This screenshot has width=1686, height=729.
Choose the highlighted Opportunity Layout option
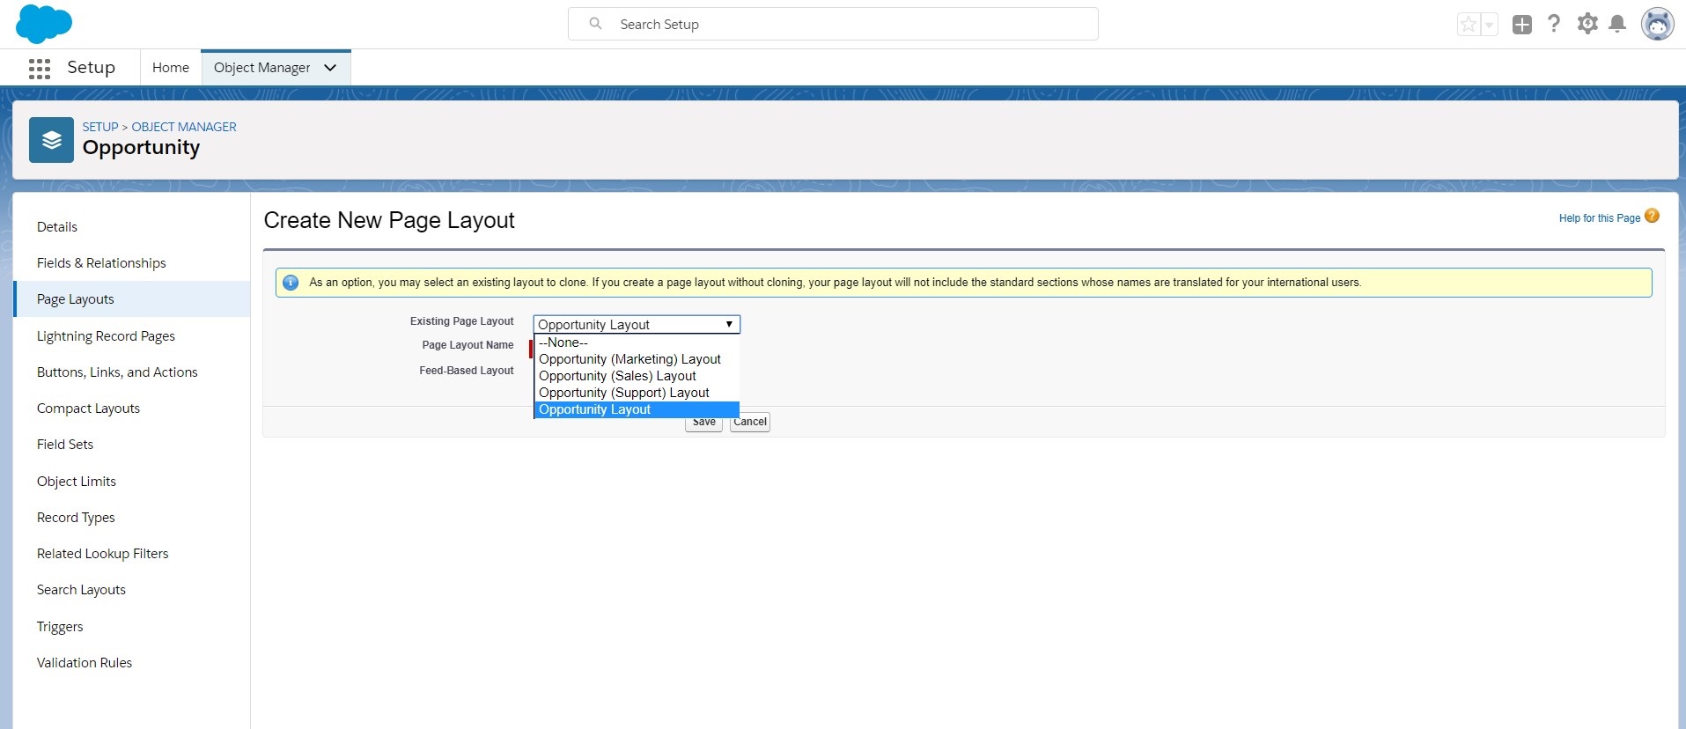point(637,409)
